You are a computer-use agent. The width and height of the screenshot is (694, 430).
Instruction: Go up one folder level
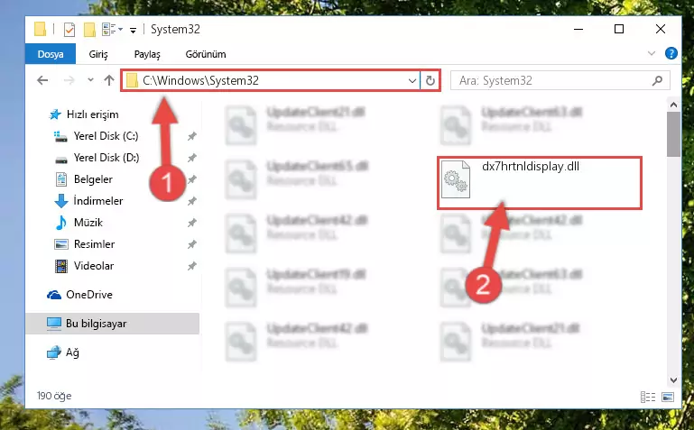[109, 80]
